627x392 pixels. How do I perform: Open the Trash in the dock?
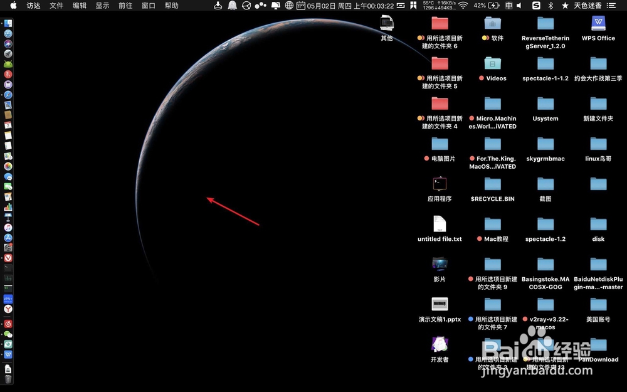[8, 379]
